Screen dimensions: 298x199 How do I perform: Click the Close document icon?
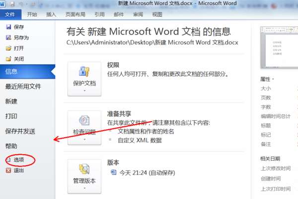(x=8, y=59)
